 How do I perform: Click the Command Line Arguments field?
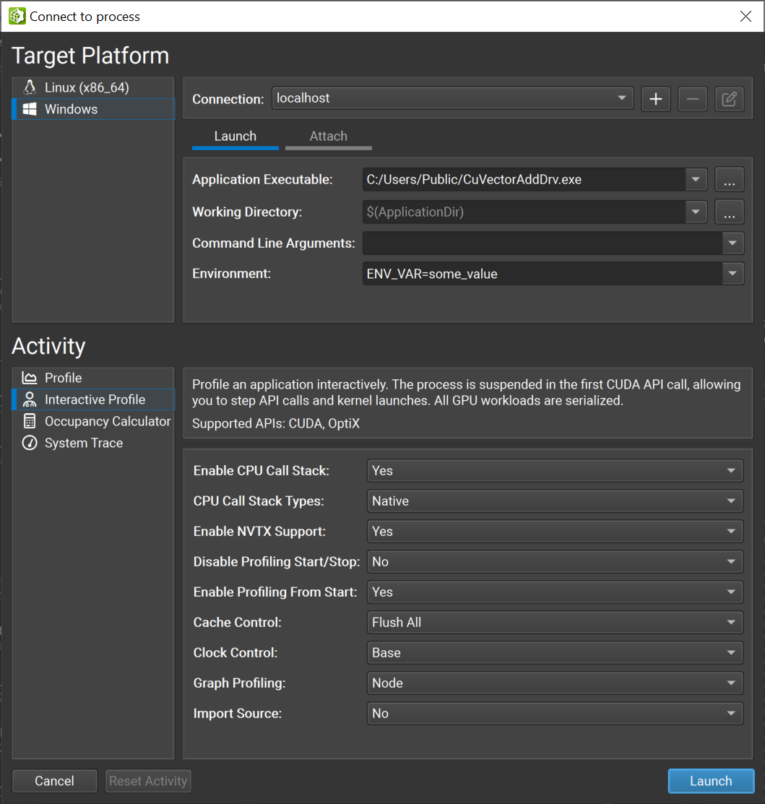(x=542, y=243)
